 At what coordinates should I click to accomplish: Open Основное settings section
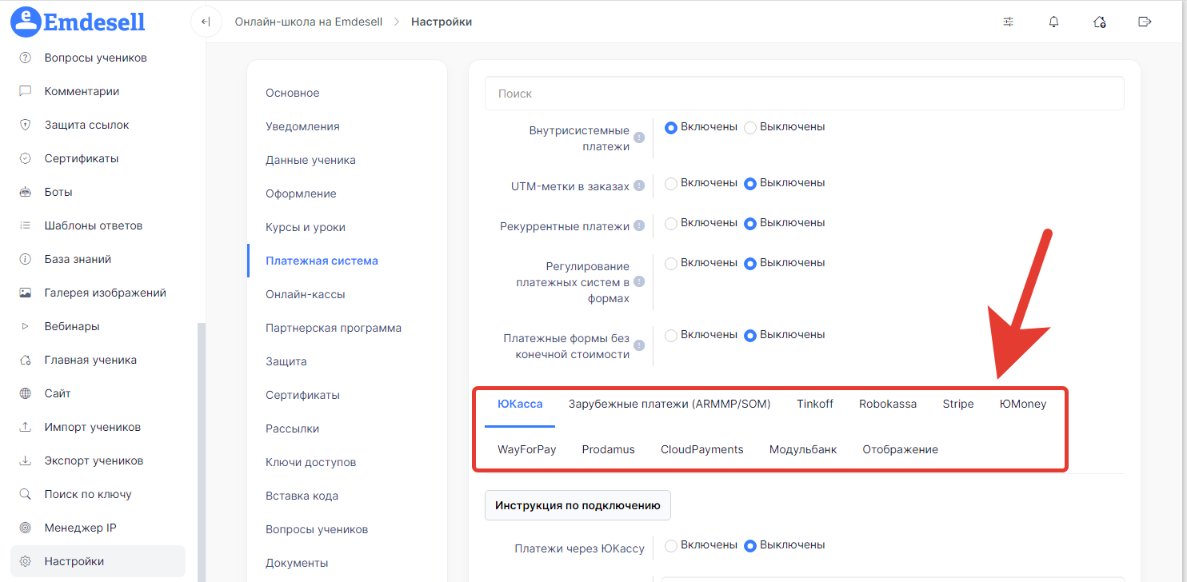coord(293,93)
